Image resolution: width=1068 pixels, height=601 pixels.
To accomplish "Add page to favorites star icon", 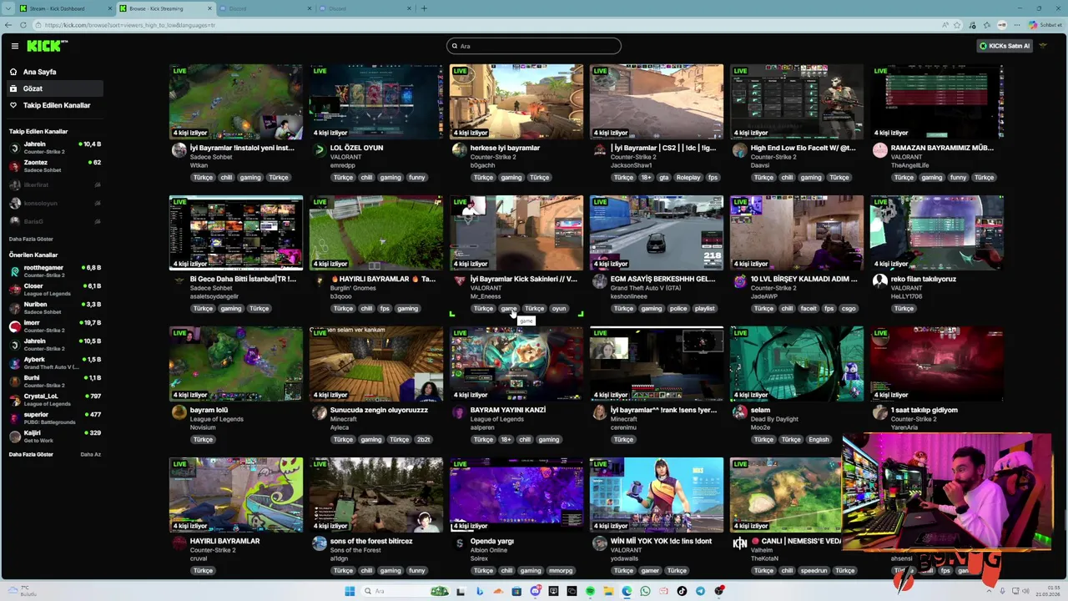I will coord(957,25).
